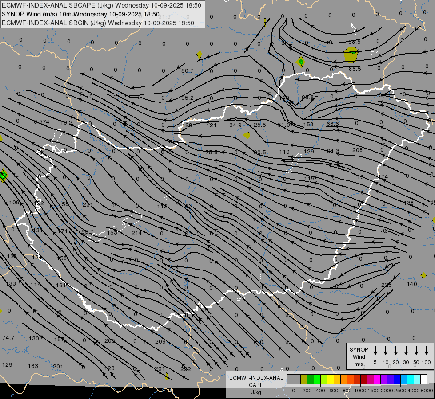
Task: Select the pure blue CAPE legend swatch
Action: pos(397,379)
